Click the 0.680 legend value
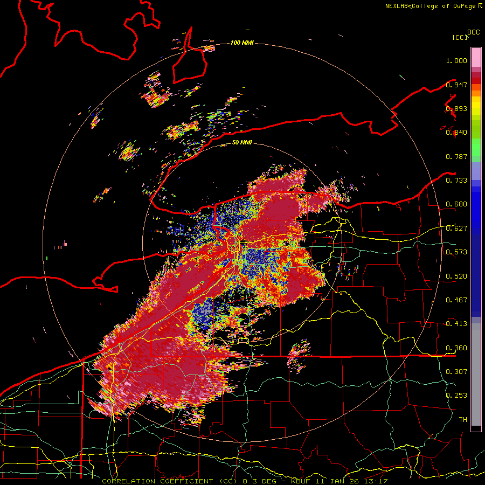This screenshot has width=485, height=485. coord(456,204)
